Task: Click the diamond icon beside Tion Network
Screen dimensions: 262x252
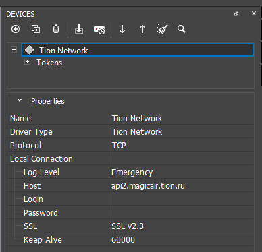Action: point(29,50)
